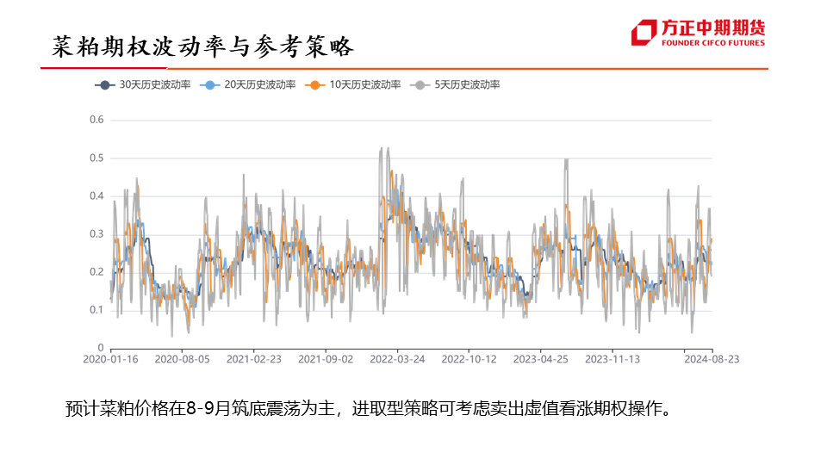
Task: Click the y-axis label 0.6
Action: click(96, 120)
